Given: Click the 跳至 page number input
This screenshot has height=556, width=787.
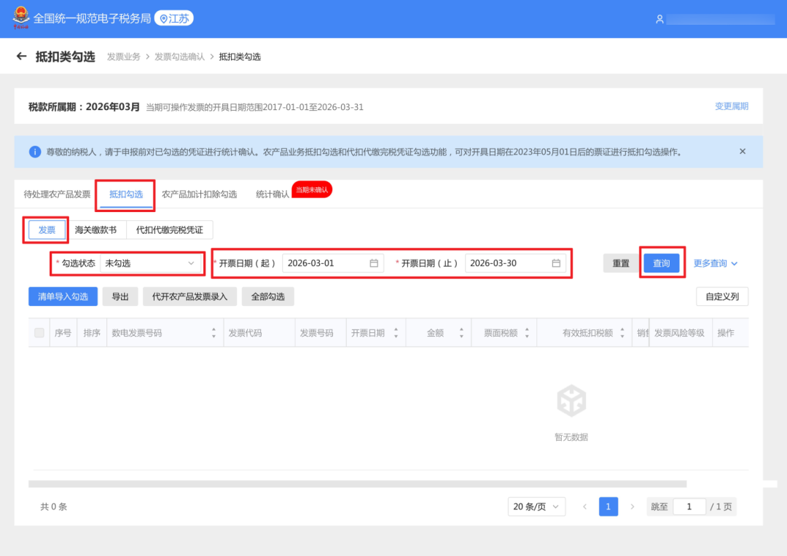Looking at the screenshot, I should click(x=689, y=507).
